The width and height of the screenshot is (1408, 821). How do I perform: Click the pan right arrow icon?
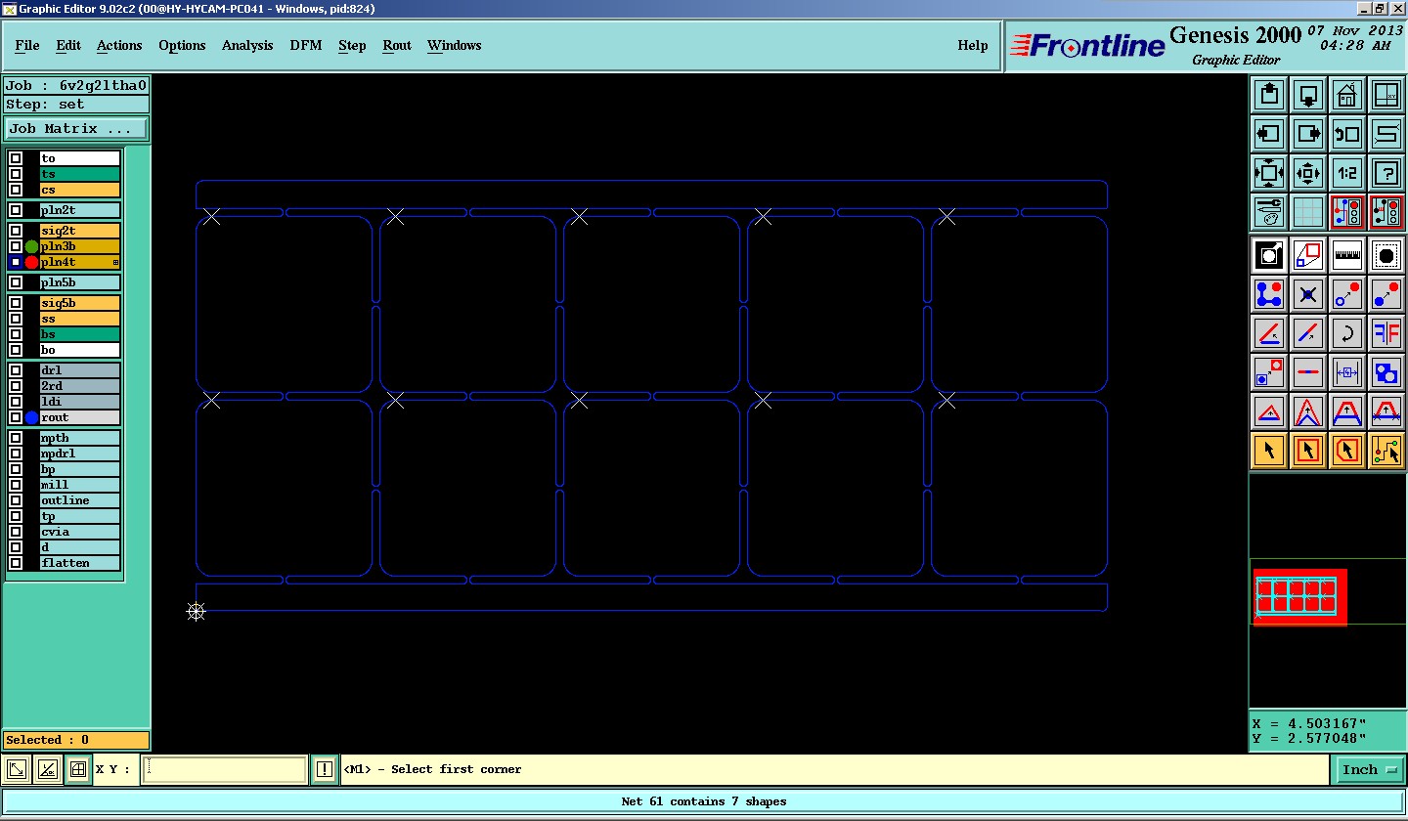(x=1308, y=134)
